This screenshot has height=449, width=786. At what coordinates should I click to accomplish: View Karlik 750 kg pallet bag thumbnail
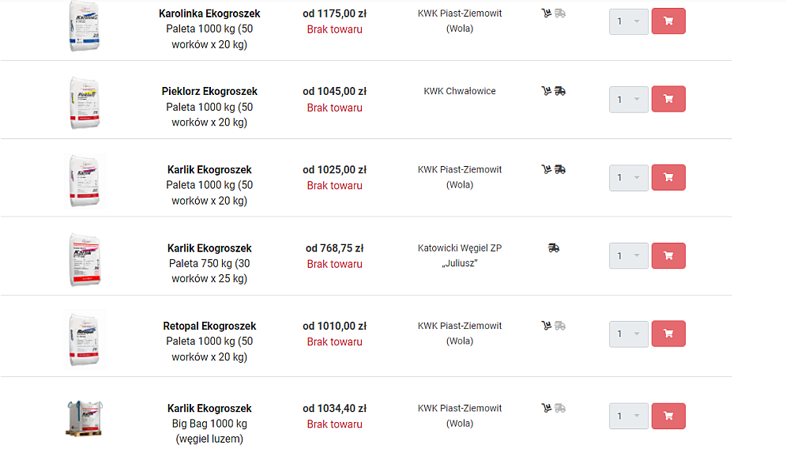(x=85, y=260)
